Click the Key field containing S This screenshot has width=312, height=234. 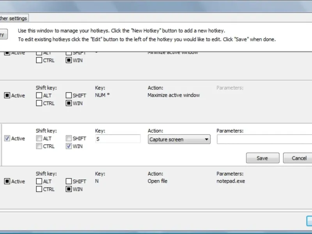point(118,139)
